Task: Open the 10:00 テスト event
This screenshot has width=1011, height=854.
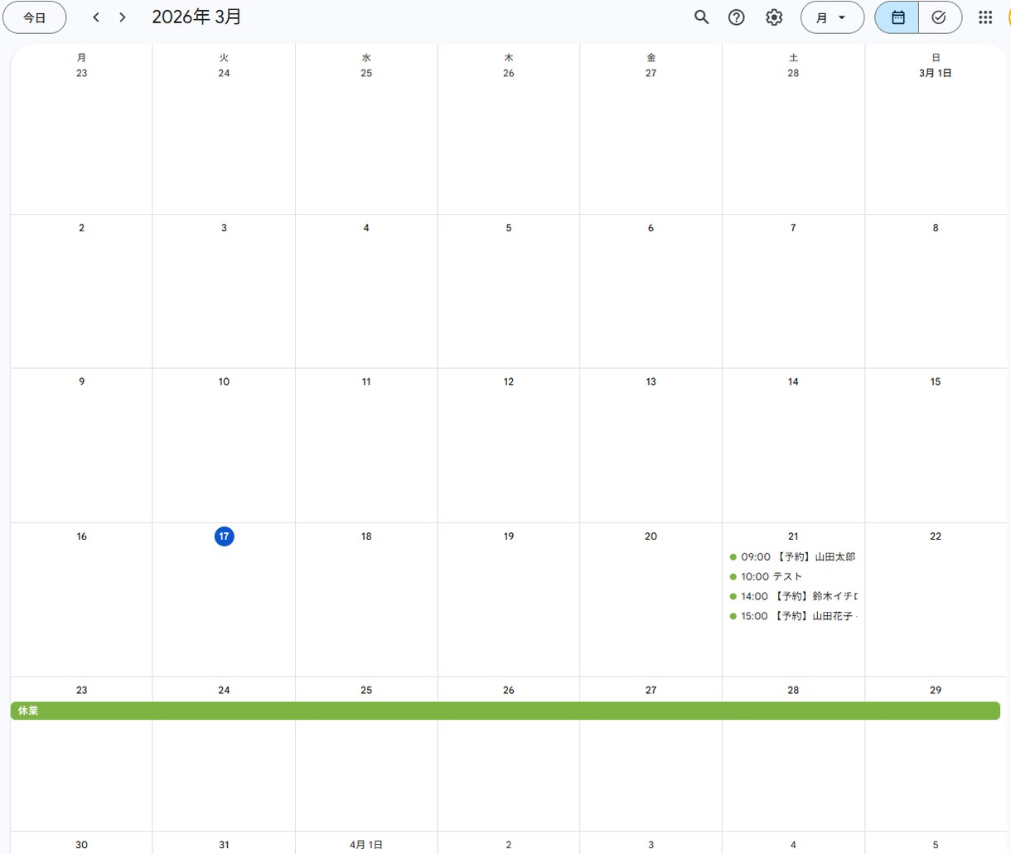Action: (x=793, y=576)
